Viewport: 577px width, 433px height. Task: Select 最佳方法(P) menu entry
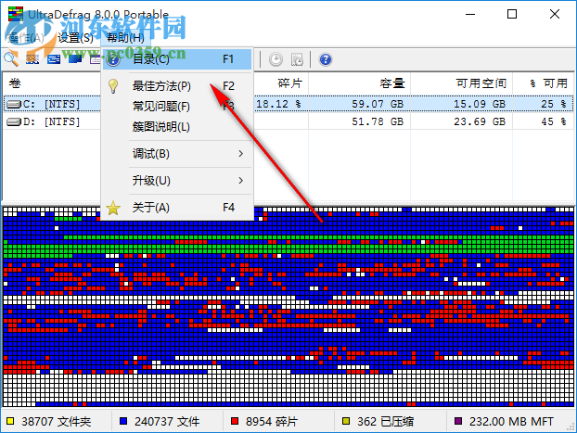click(x=177, y=86)
